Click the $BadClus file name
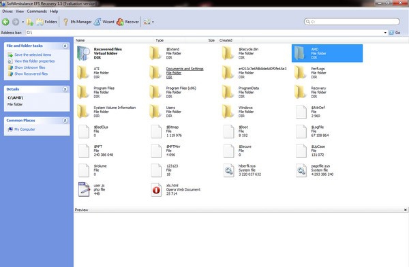The height and width of the screenshot is (267, 409). coord(101,127)
